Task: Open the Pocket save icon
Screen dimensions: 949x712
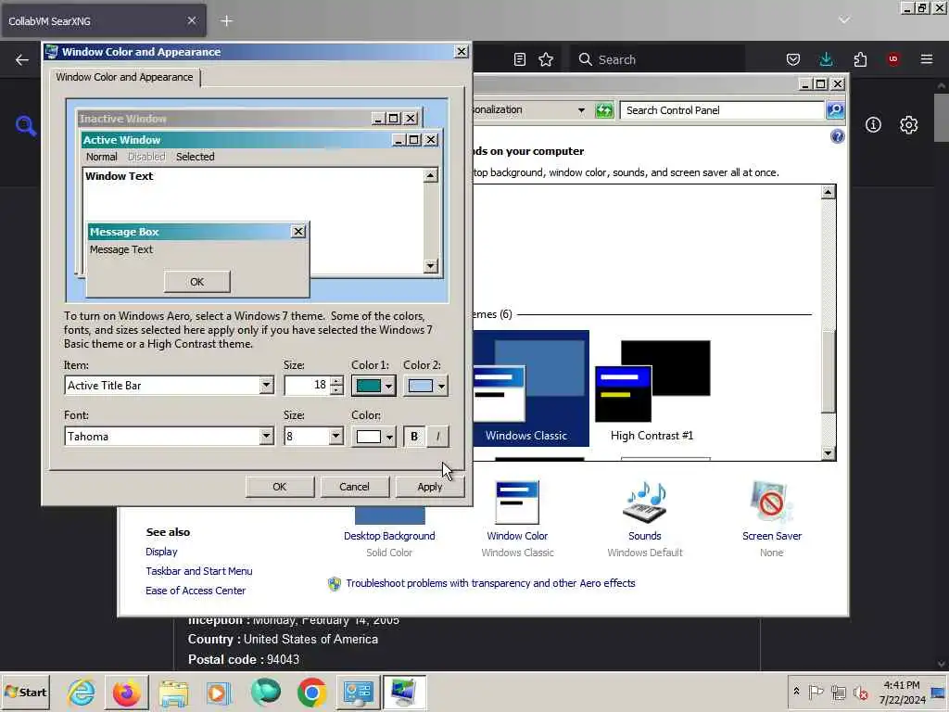Action: click(793, 59)
